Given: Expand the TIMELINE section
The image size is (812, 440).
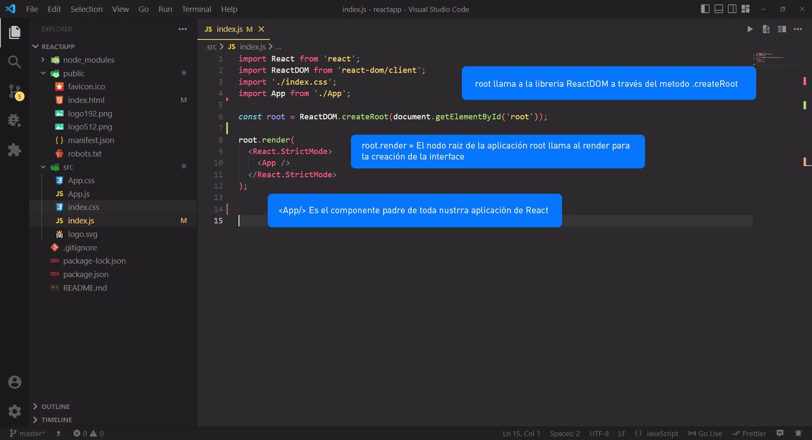Looking at the screenshot, I should pos(113,420).
